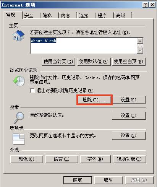157x187 pixels.
Task: Click home page list scroll down arrow
Action: click(x=140, y=50)
